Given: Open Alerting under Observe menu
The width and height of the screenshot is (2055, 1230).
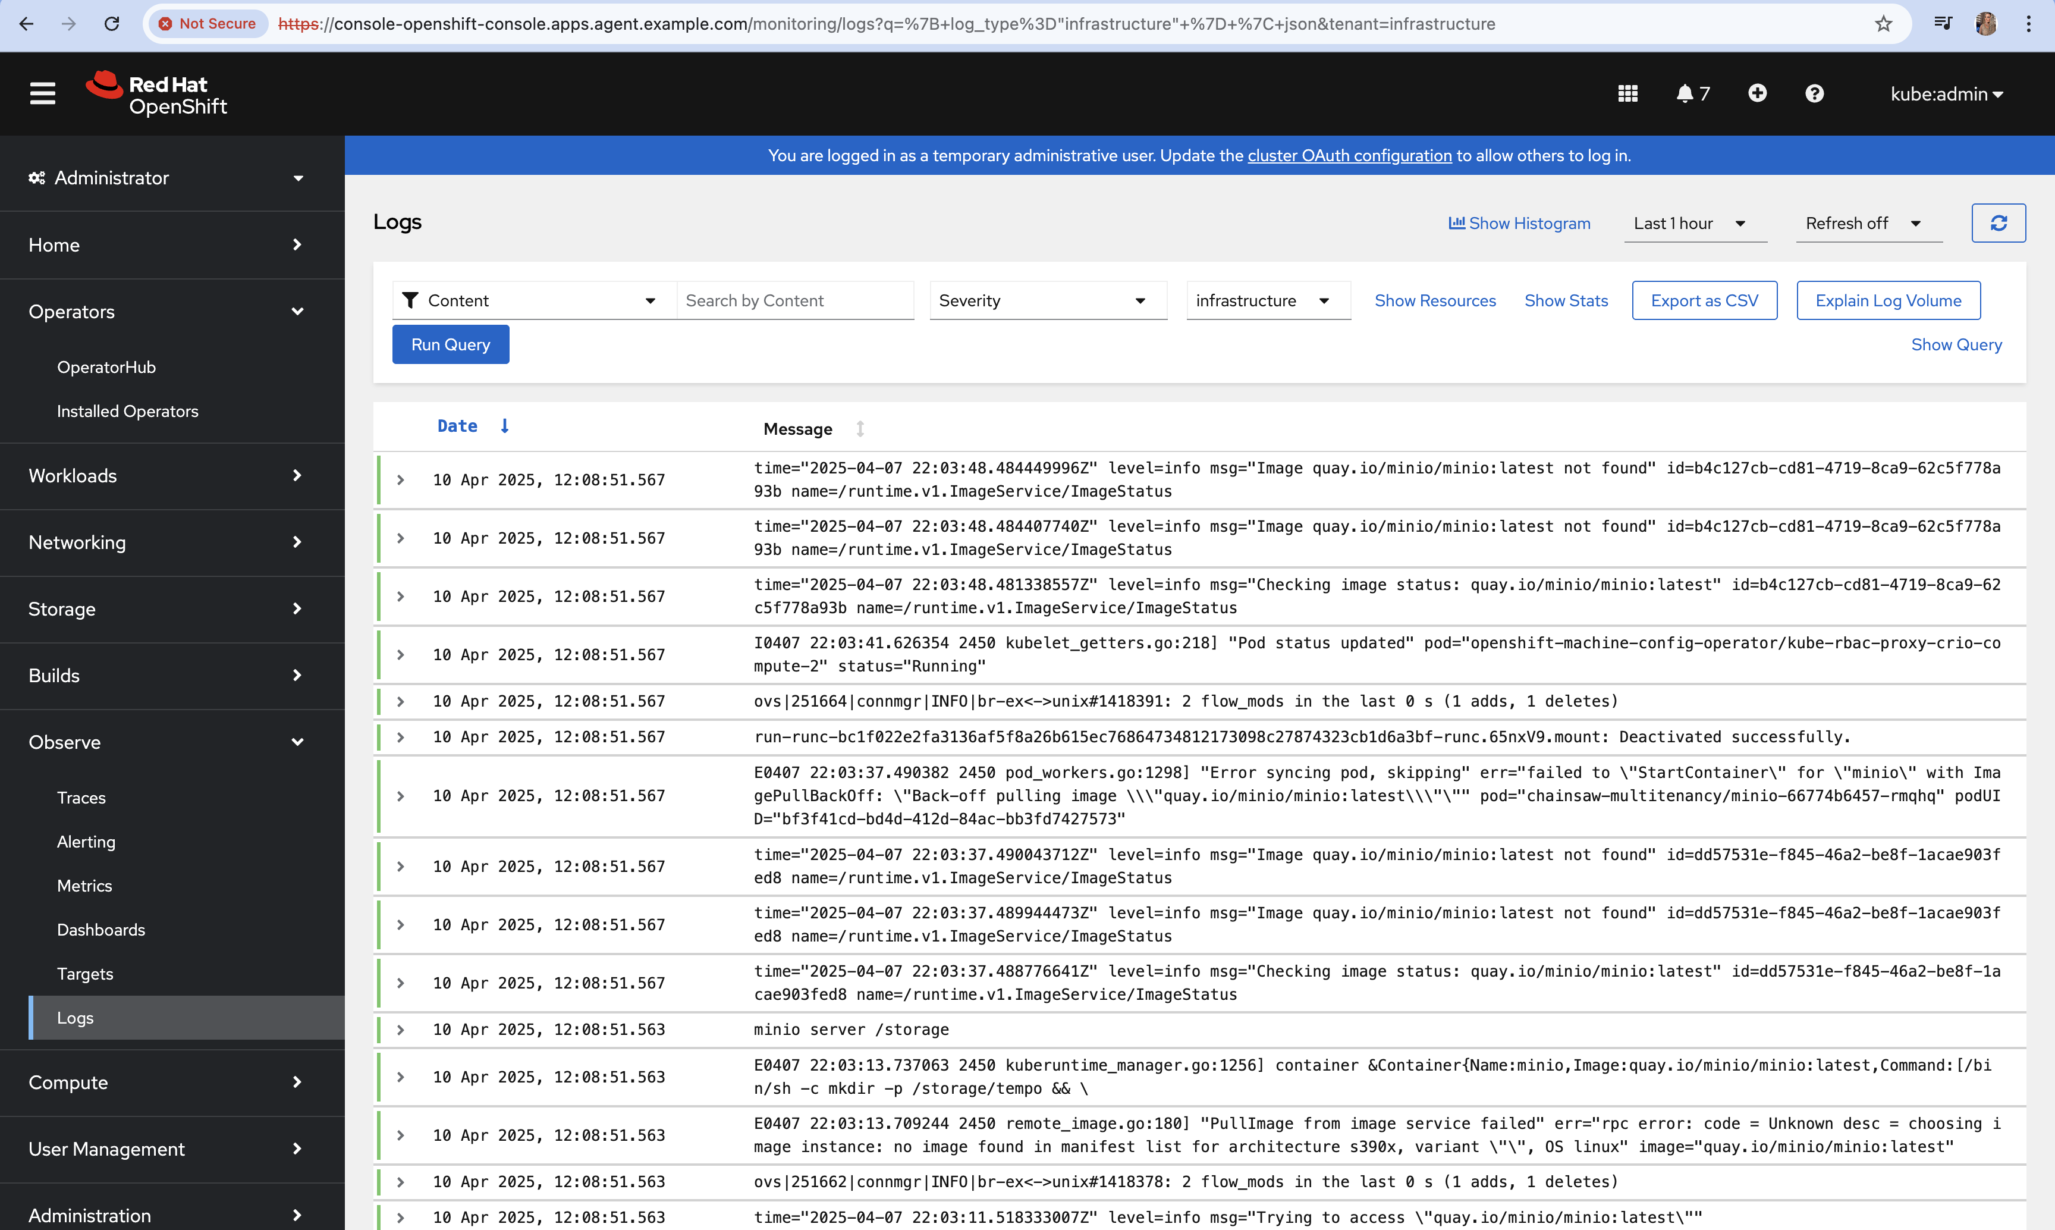Looking at the screenshot, I should (86, 841).
